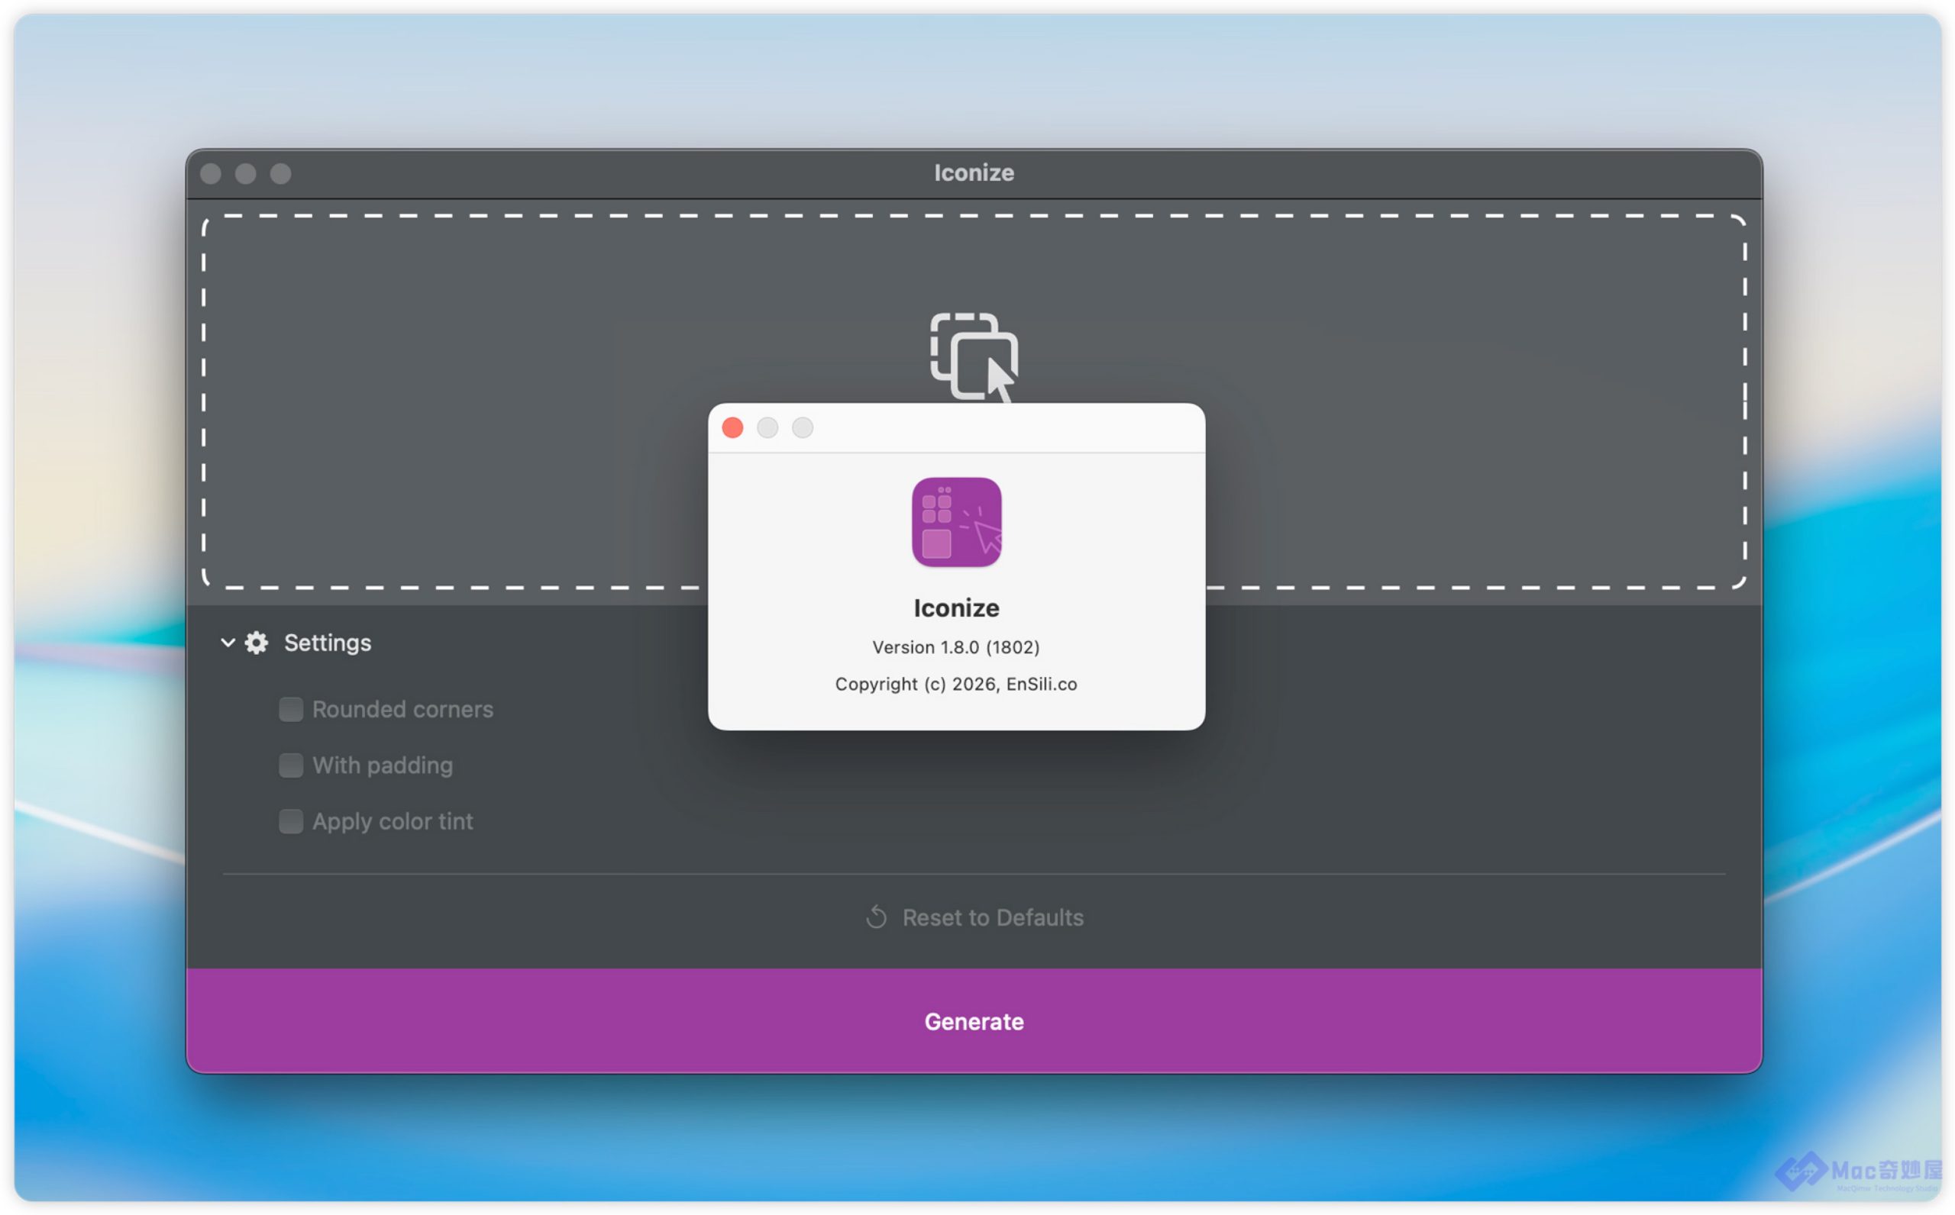Click the Reset circular arrow icon
Viewport: 1955px width, 1215px height.
[x=876, y=917]
